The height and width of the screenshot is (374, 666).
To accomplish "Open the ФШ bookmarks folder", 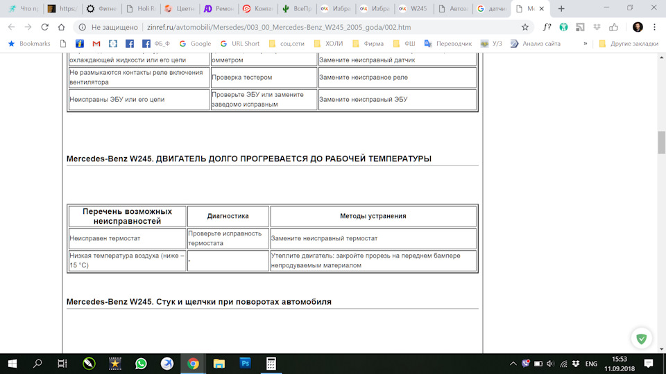I will pyautogui.click(x=404, y=44).
